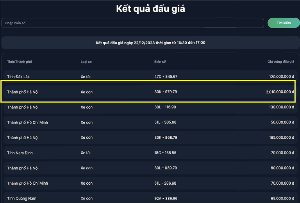300x203 pixels.
Task: Select the highlighted row for plate 30K - 979.79
Action: 150,92
